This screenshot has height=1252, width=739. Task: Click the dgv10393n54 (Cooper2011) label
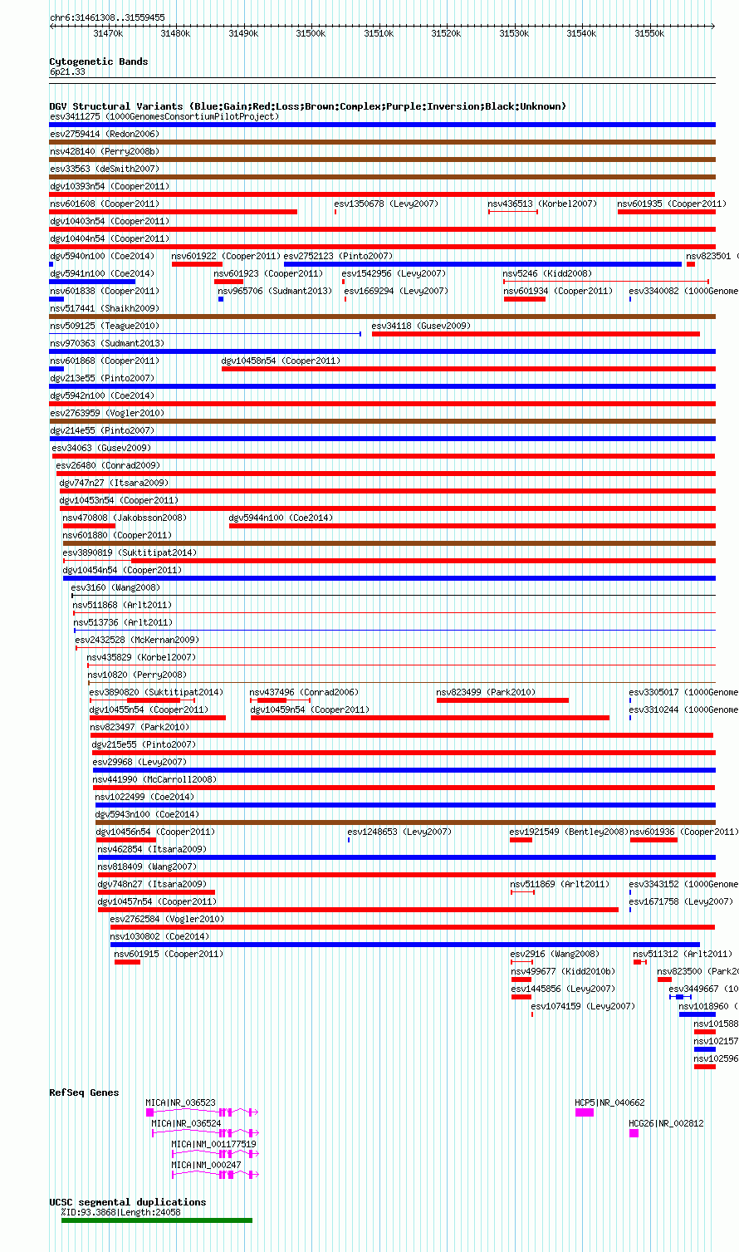pyautogui.click(x=110, y=186)
